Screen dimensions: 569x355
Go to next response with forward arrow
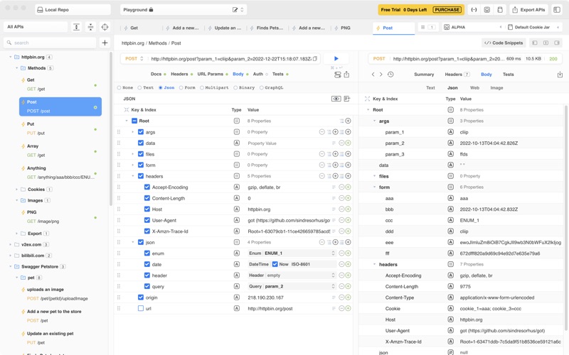[x=381, y=75]
